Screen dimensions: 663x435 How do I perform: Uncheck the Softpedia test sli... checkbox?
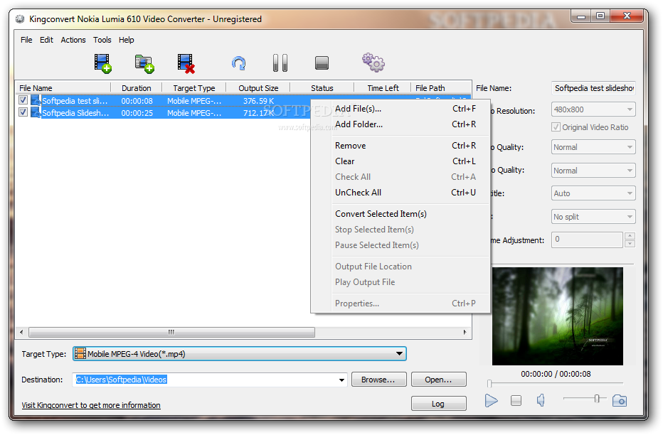click(23, 100)
